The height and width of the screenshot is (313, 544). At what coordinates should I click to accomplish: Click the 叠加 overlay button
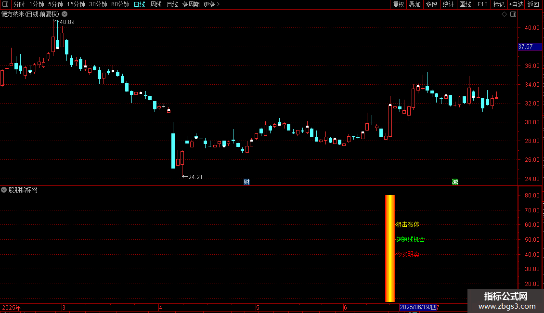tap(414, 4)
